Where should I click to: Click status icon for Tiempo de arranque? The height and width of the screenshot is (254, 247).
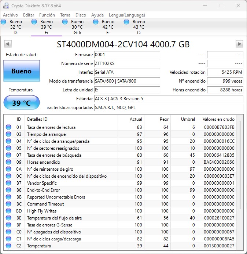[x=8, y=134]
